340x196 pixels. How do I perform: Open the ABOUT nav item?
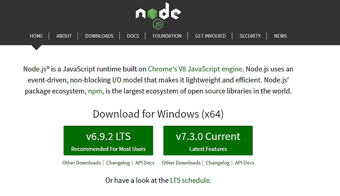pyautogui.click(x=64, y=36)
